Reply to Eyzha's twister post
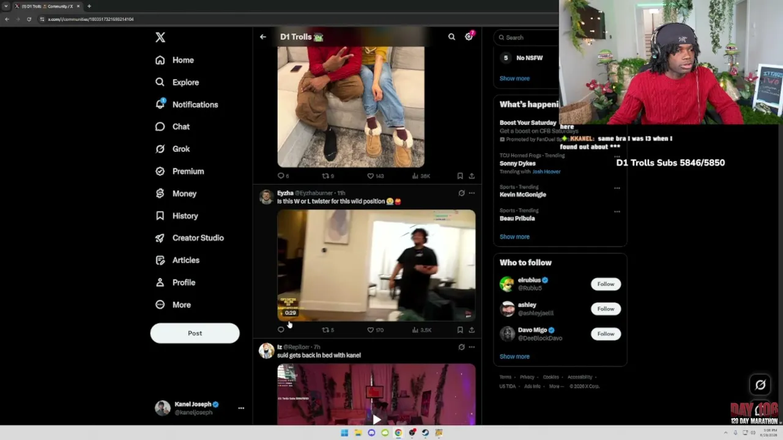 pyautogui.click(x=281, y=330)
